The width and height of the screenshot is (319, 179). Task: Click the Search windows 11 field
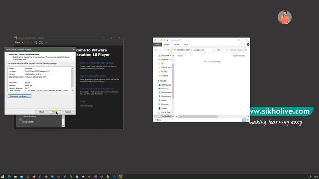(236, 50)
